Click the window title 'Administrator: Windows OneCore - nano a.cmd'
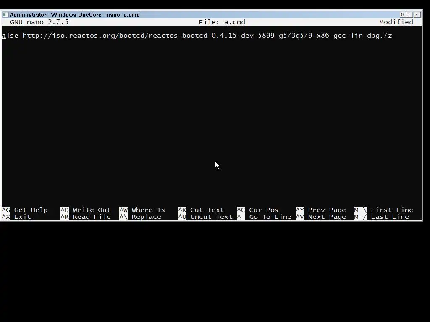The height and width of the screenshot is (322, 430). point(75,15)
